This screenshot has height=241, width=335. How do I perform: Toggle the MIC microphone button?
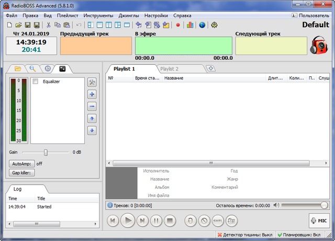tap(319, 221)
